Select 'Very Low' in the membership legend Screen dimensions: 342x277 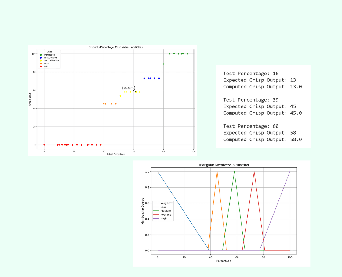click(x=166, y=203)
